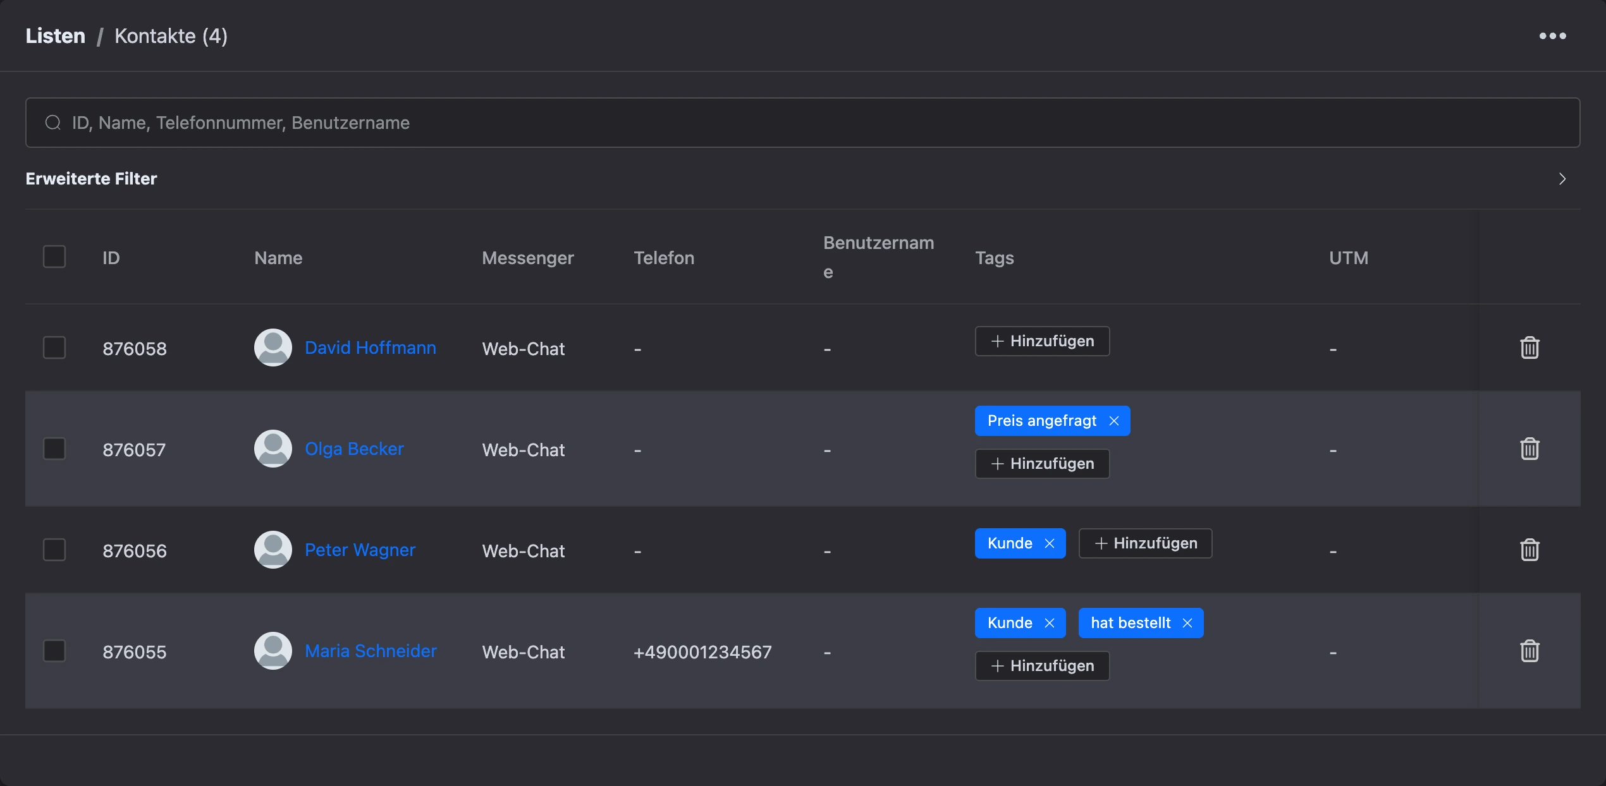Go to Listen breadcrumb
The image size is (1606, 786).
tap(56, 36)
